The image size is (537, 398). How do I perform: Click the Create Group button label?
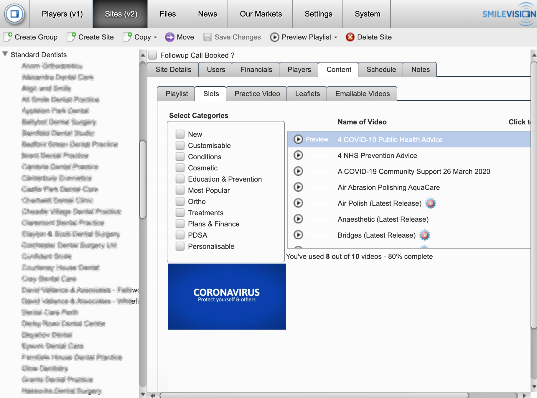tap(36, 37)
